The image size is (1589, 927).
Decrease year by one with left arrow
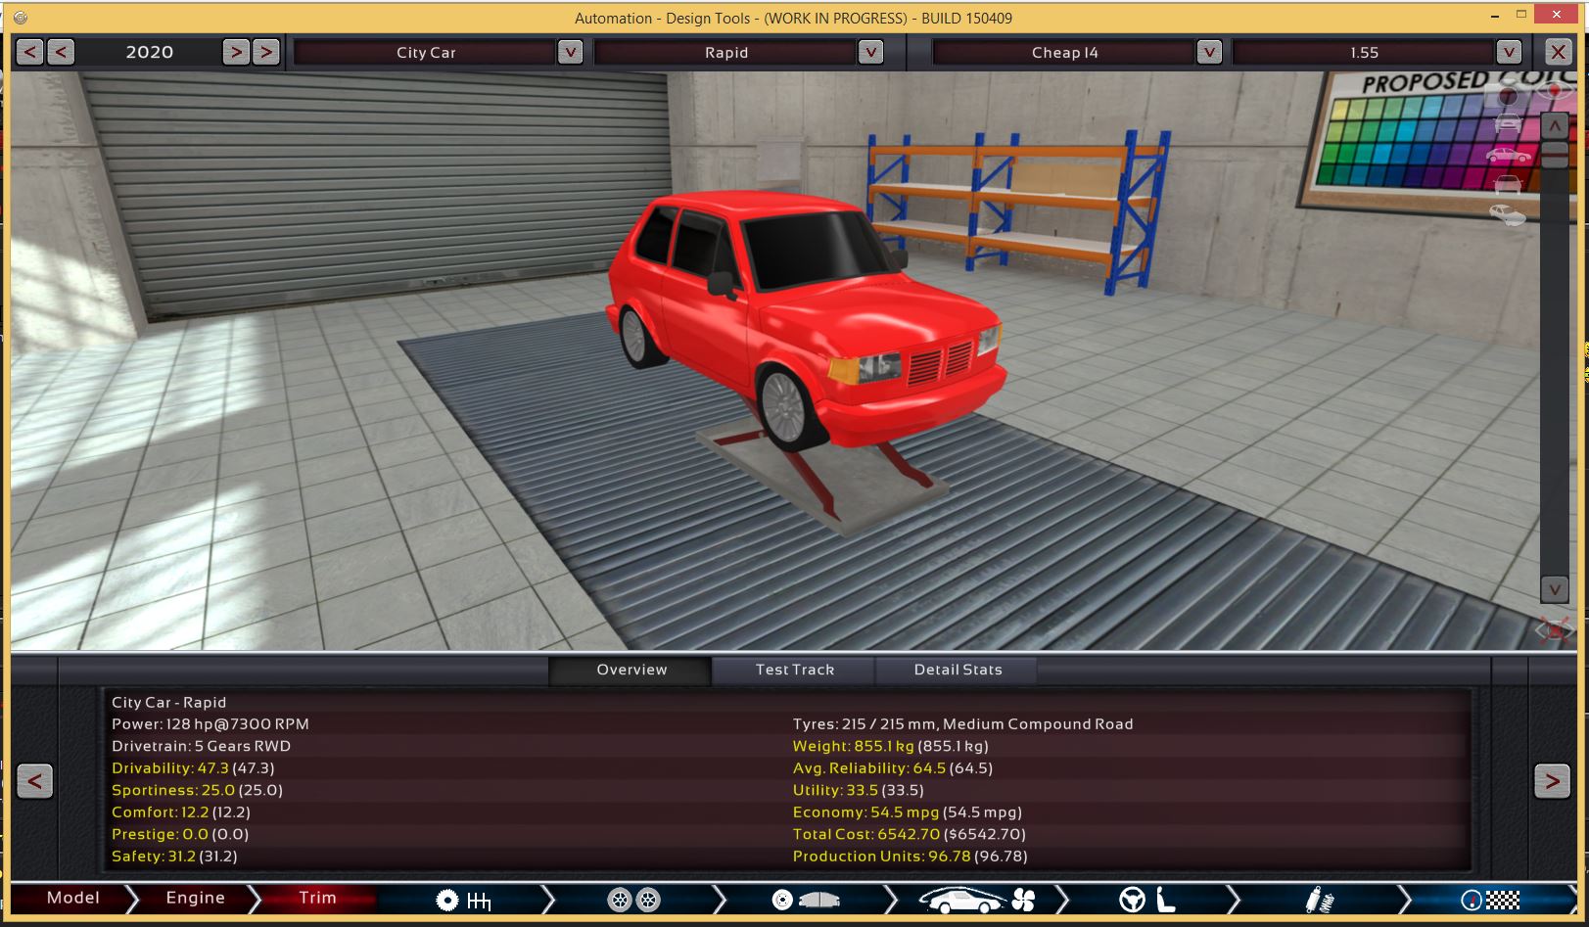point(61,52)
